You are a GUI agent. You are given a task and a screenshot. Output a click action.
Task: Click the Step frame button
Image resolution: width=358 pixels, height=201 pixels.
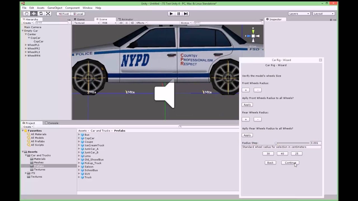tap(186, 14)
